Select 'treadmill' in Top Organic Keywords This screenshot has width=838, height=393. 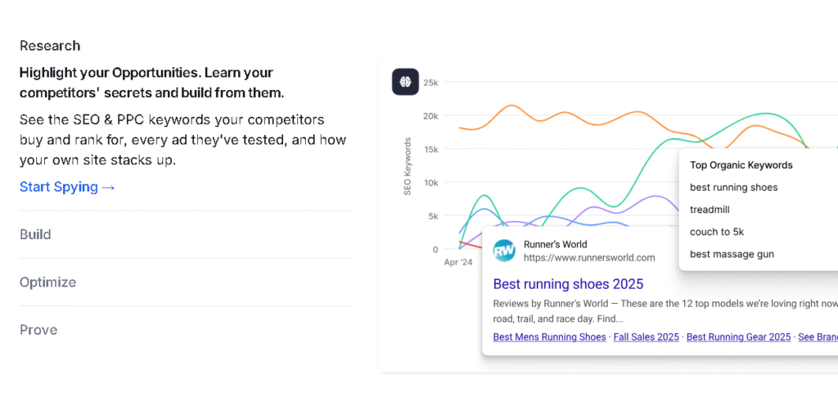point(710,210)
